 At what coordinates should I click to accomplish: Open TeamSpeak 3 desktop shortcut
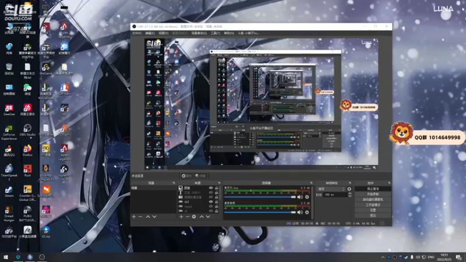pyautogui.click(x=9, y=172)
